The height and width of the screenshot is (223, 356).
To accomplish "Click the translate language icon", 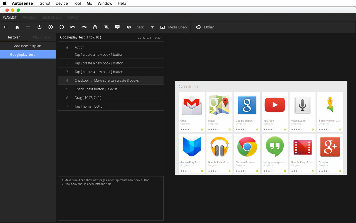I will (106, 27).
